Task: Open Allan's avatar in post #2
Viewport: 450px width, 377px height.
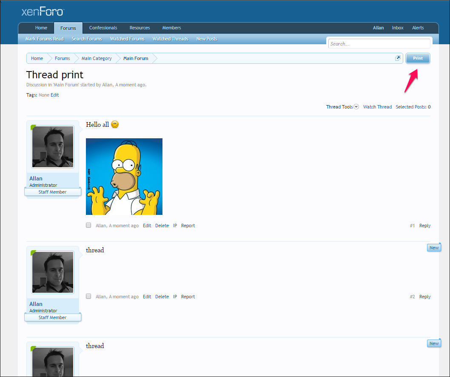Action: point(52,272)
